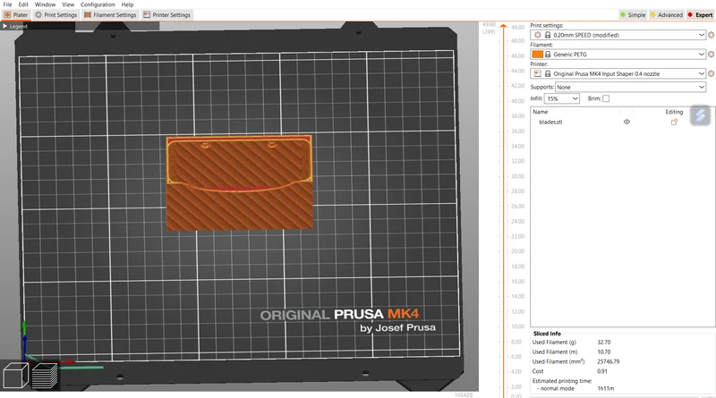Image resolution: width=716 pixels, height=398 pixels.
Task: Click the Filament Settings tab spool icon
Action: pos(87,14)
